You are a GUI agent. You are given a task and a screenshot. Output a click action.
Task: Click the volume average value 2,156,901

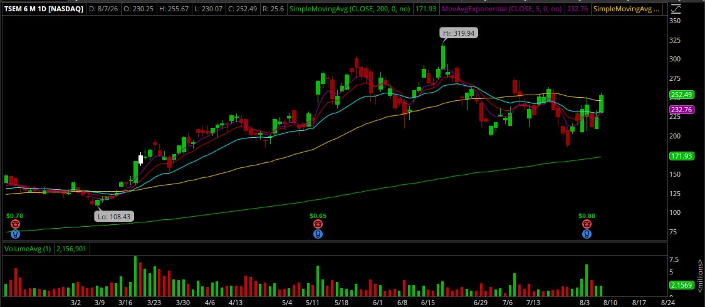(x=71, y=249)
